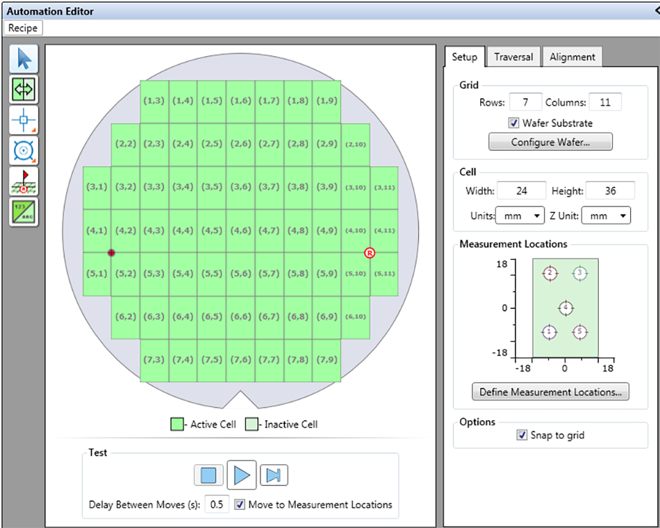Uncheck Move to Measurement Locations
The image size is (660, 528).
[240, 505]
